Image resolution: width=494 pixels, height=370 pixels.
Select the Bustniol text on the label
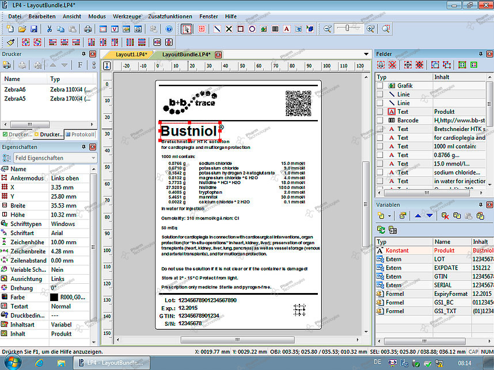[189, 131]
